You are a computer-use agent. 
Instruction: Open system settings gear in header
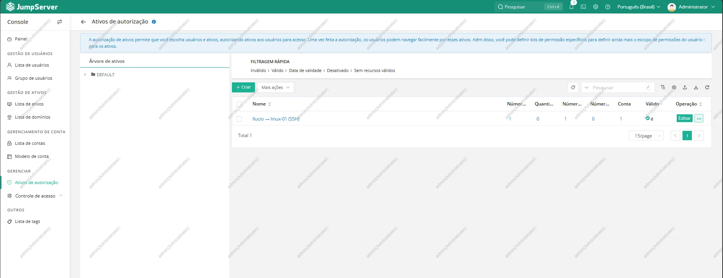[596, 7]
